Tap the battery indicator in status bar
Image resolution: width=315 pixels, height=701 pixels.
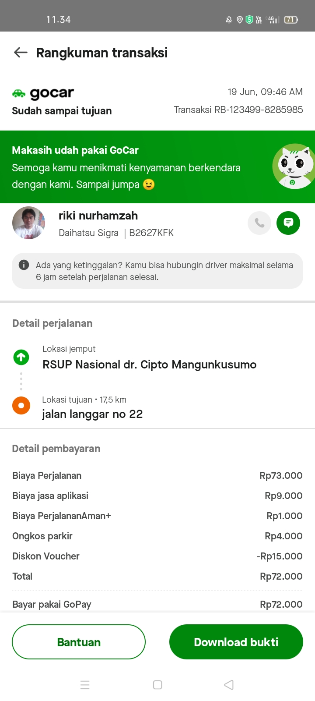pos(291,20)
